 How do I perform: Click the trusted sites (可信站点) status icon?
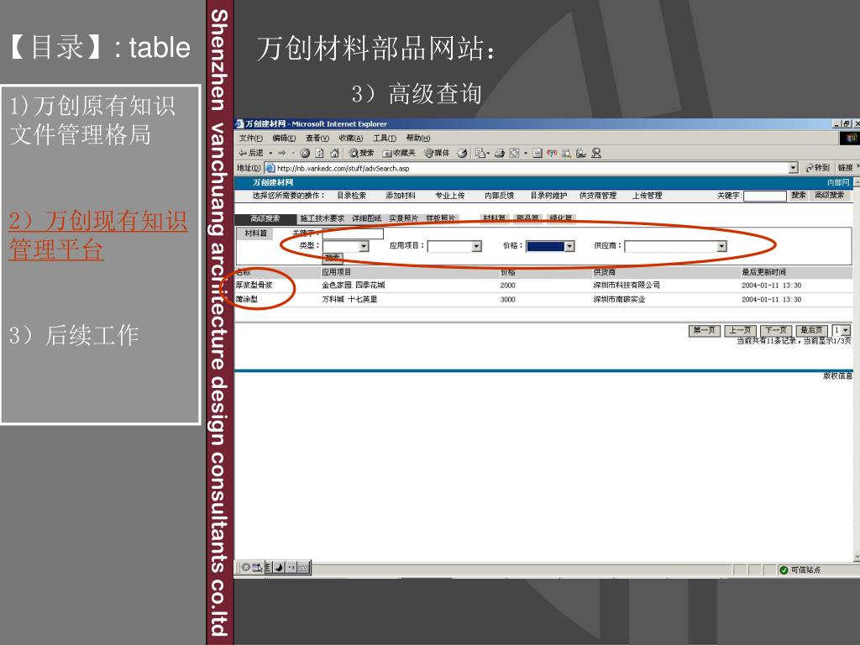pyautogui.click(x=784, y=570)
